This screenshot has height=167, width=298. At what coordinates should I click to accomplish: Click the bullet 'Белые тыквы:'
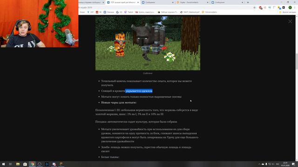(x=110, y=157)
